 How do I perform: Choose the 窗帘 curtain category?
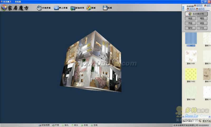pos(190,28)
